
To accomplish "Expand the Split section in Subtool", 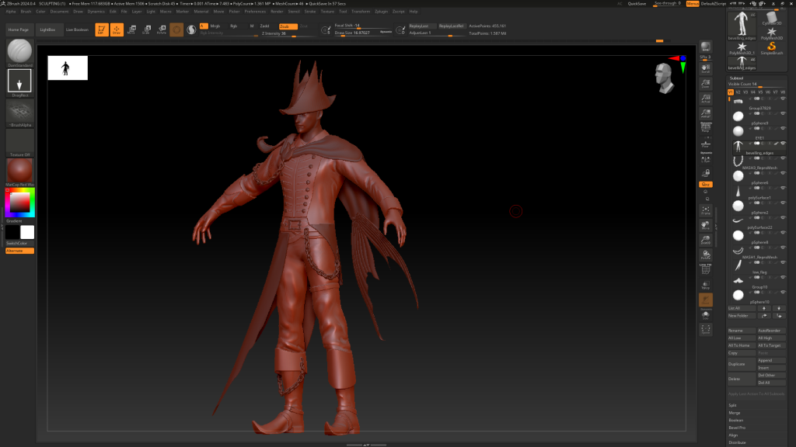I will pos(733,405).
